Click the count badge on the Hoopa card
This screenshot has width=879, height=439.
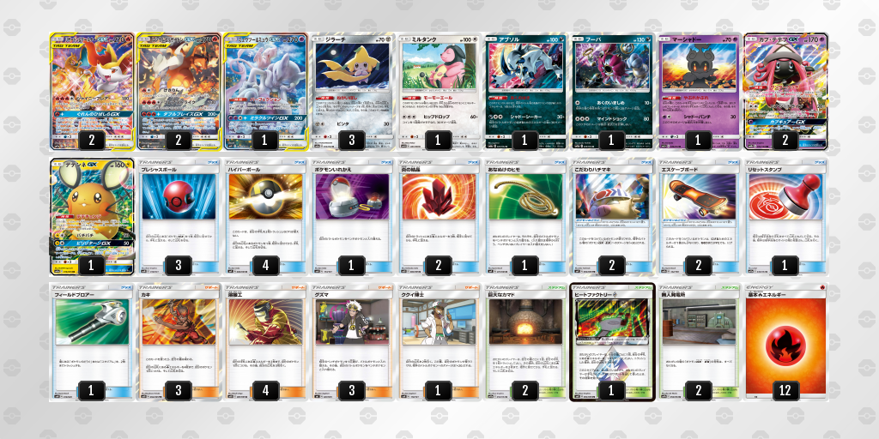pyautogui.click(x=611, y=140)
